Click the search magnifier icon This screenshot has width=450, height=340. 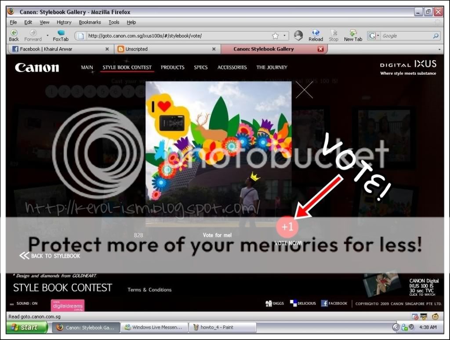click(435, 36)
